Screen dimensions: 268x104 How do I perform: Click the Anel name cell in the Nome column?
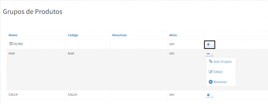tap(12, 53)
